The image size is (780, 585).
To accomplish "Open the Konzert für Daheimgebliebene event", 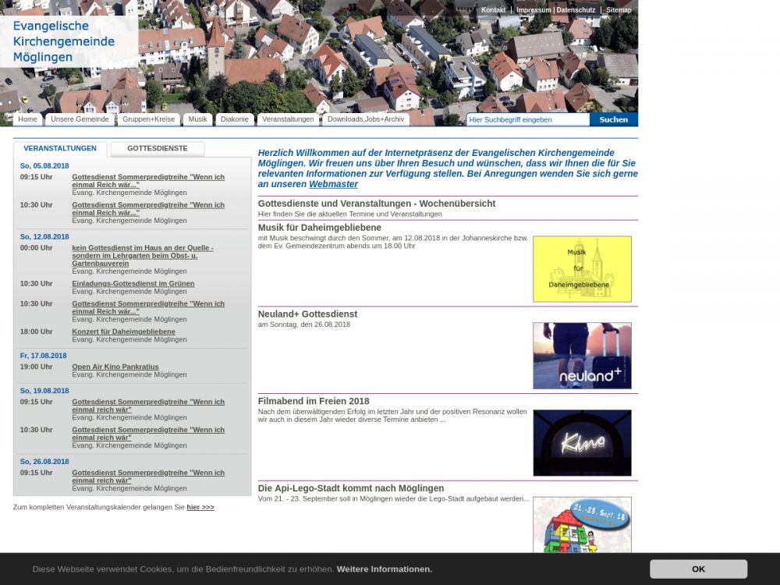I will pos(123,331).
